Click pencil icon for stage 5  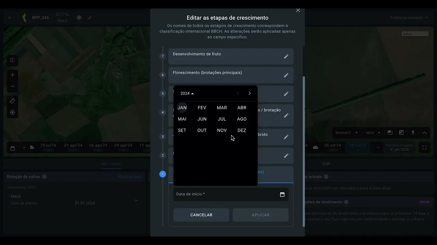pos(286,94)
